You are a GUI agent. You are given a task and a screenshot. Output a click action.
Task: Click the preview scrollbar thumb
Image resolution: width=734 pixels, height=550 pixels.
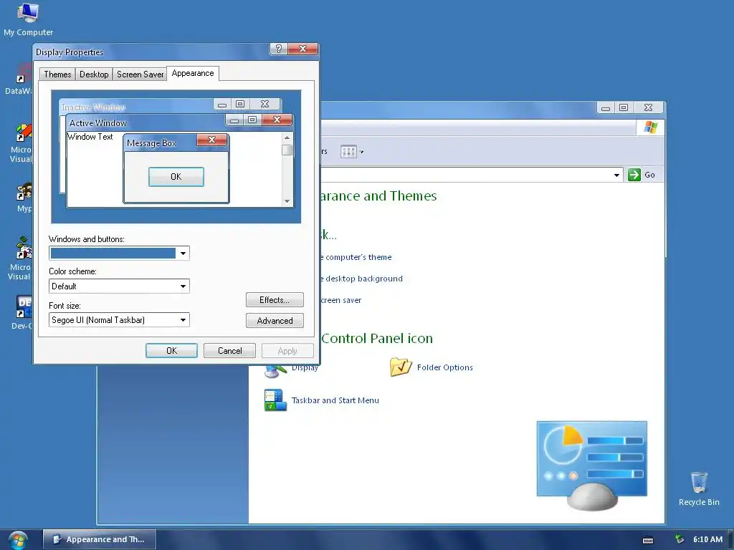(x=287, y=150)
